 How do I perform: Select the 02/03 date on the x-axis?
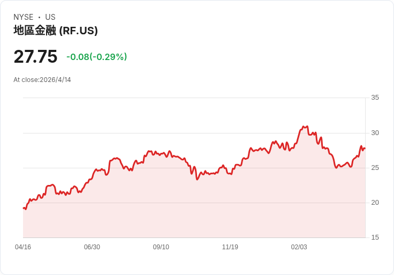tap(299, 247)
